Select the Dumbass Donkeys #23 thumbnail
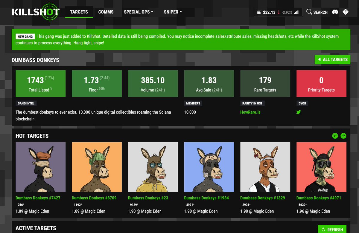This screenshot has width=359, height=233. click(x=153, y=167)
